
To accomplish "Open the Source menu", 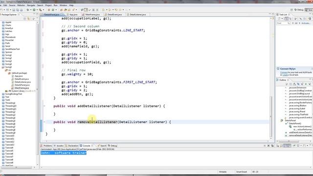I will [x=12, y=5].
